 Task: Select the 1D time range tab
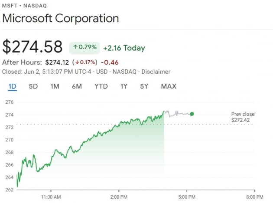13,86
